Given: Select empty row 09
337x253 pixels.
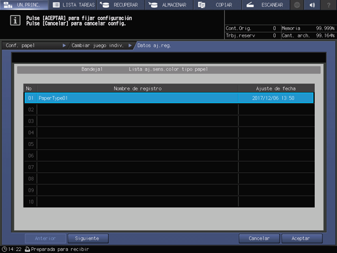Looking at the screenshot, I should 169,190.
